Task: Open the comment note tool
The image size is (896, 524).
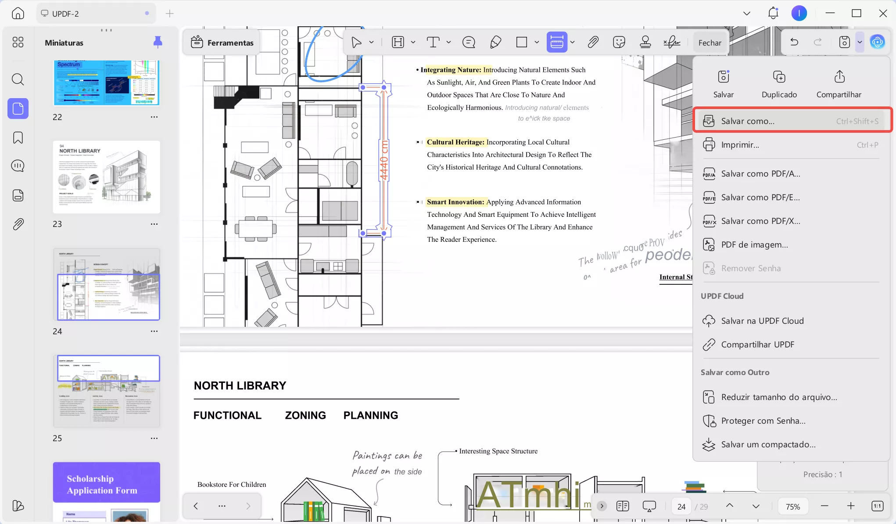Action: [x=469, y=42]
